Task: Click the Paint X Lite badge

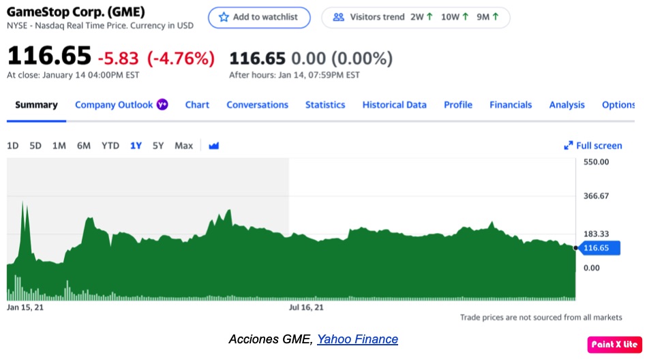Action: coord(614,344)
